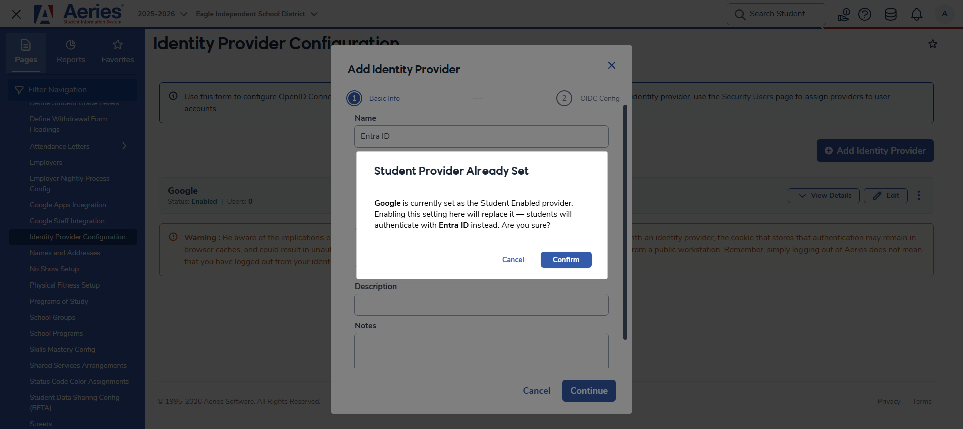Click the database icon in the header
This screenshot has width=963, height=429.
click(x=891, y=14)
